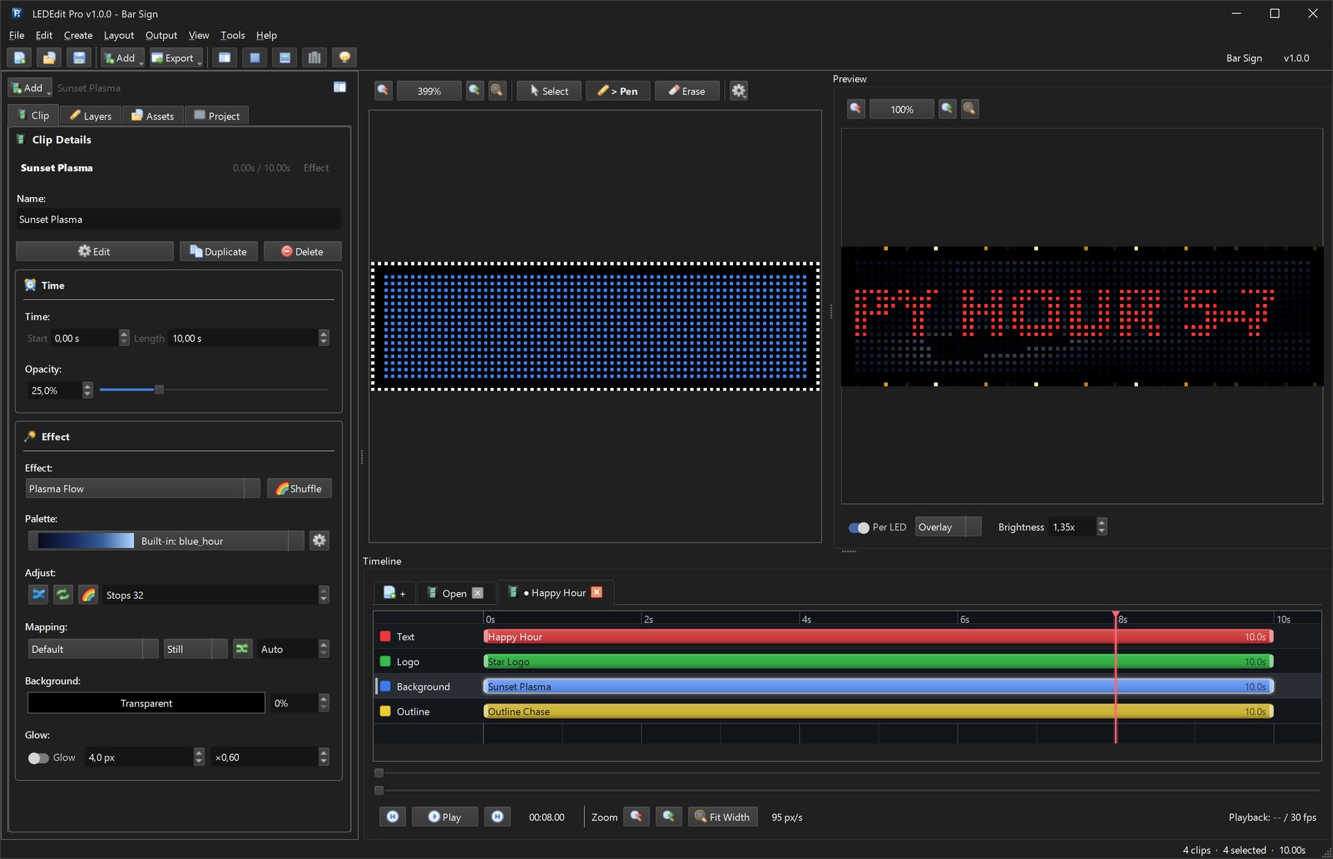Click the vertical bars toolbar icon
The image size is (1333, 859).
[315, 58]
